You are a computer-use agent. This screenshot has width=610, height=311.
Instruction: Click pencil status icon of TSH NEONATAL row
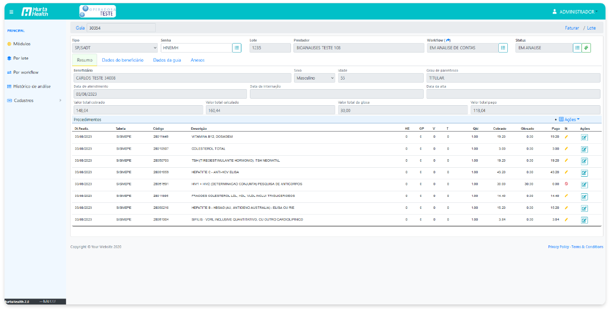pyautogui.click(x=566, y=160)
